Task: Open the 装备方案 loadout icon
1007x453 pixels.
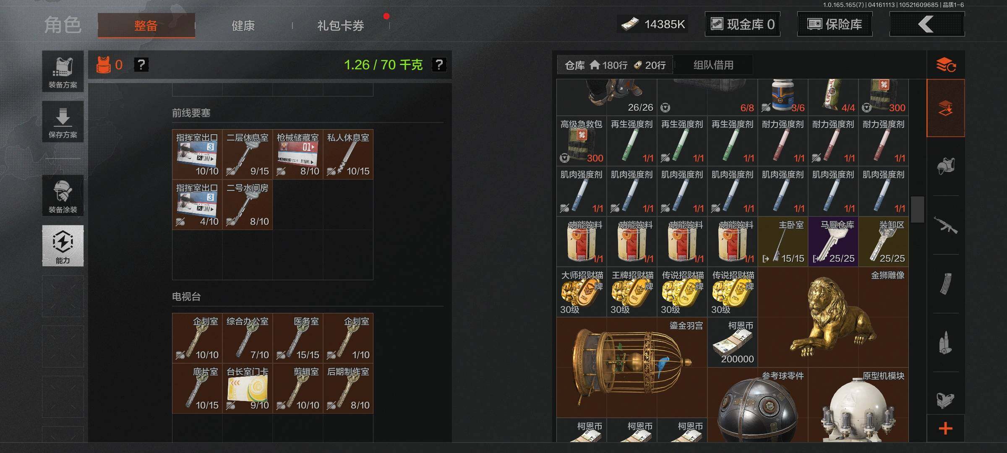Action: click(x=63, y=71)
